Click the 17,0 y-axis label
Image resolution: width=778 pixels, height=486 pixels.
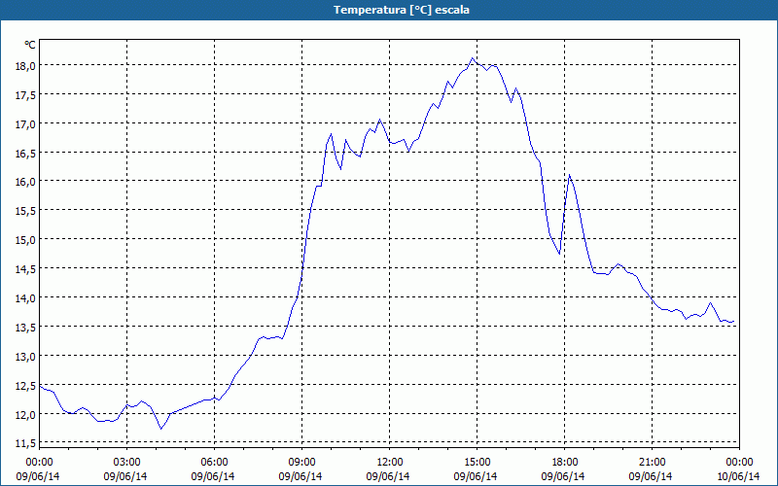tap(25, 124)
